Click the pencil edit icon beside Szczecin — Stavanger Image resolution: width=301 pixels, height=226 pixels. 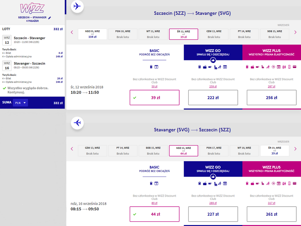pyautogui.click(x=49, y=18)
